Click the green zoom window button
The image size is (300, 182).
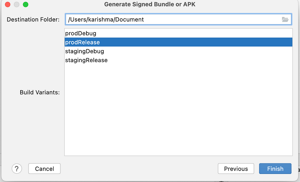(x=26, y=4)
